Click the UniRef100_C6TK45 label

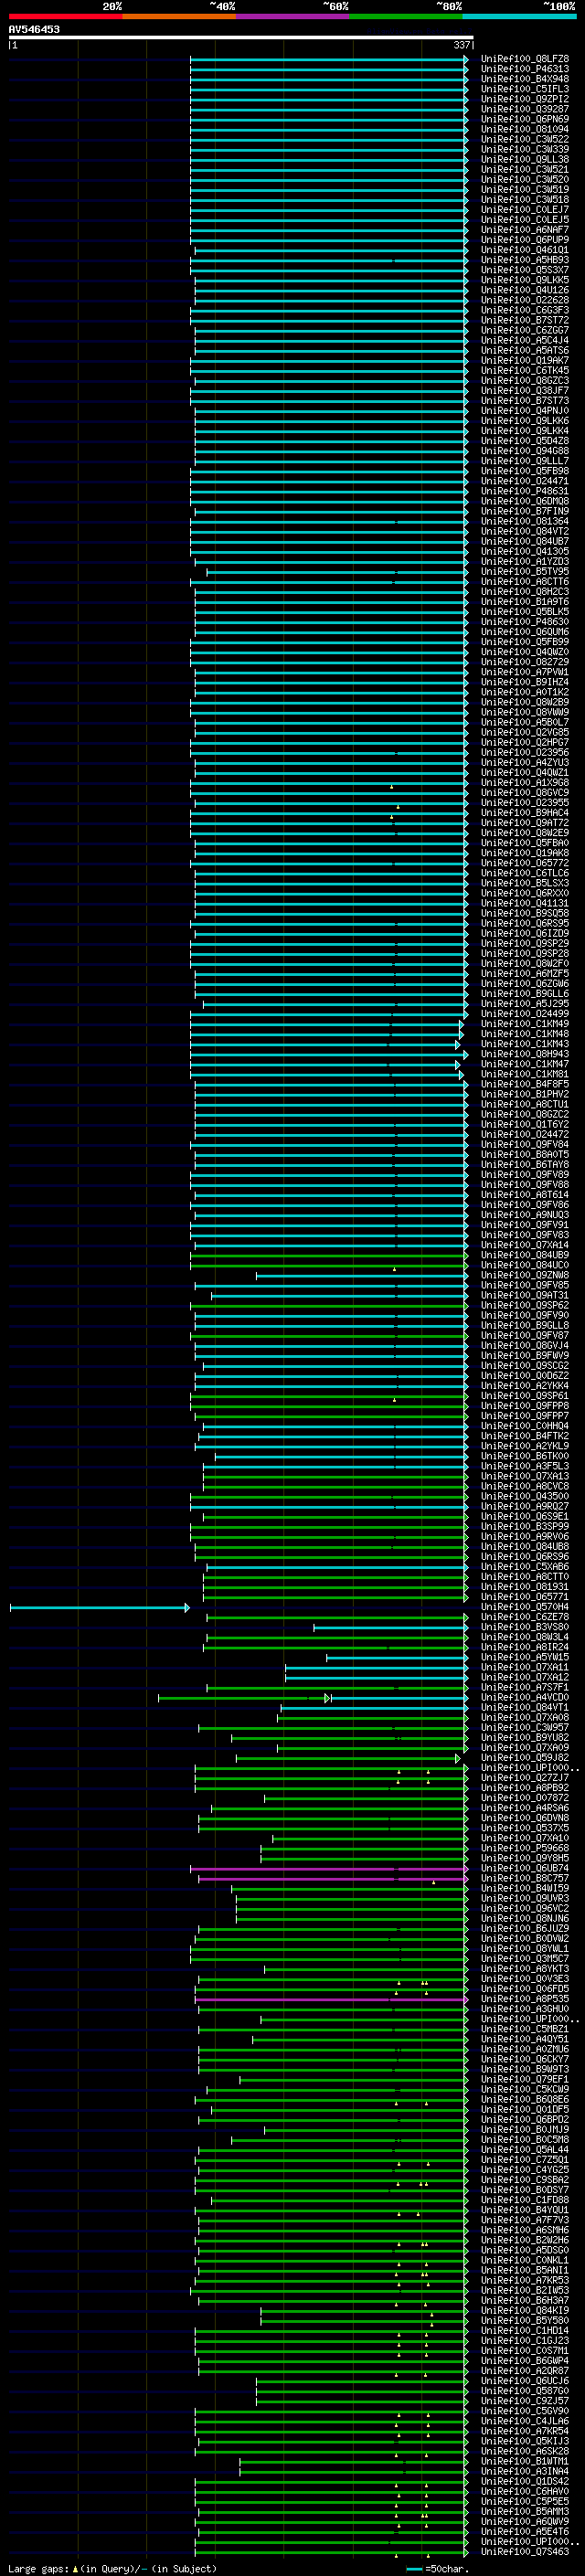525,371
